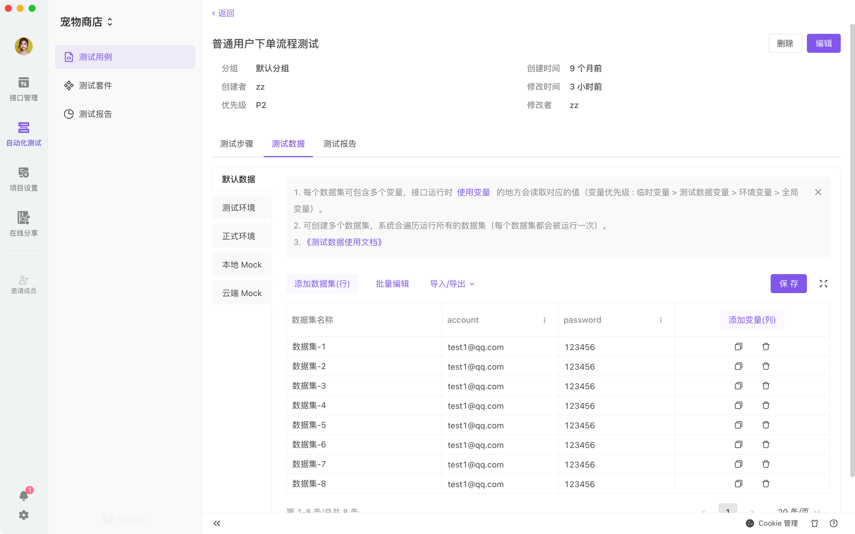
Task: Collapse the sidebar with double-chevron icon
Action: click(217, 523)
